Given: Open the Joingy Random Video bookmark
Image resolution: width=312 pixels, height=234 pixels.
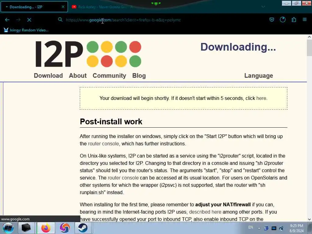Looking at the screenshot, I should coord(26,30).
